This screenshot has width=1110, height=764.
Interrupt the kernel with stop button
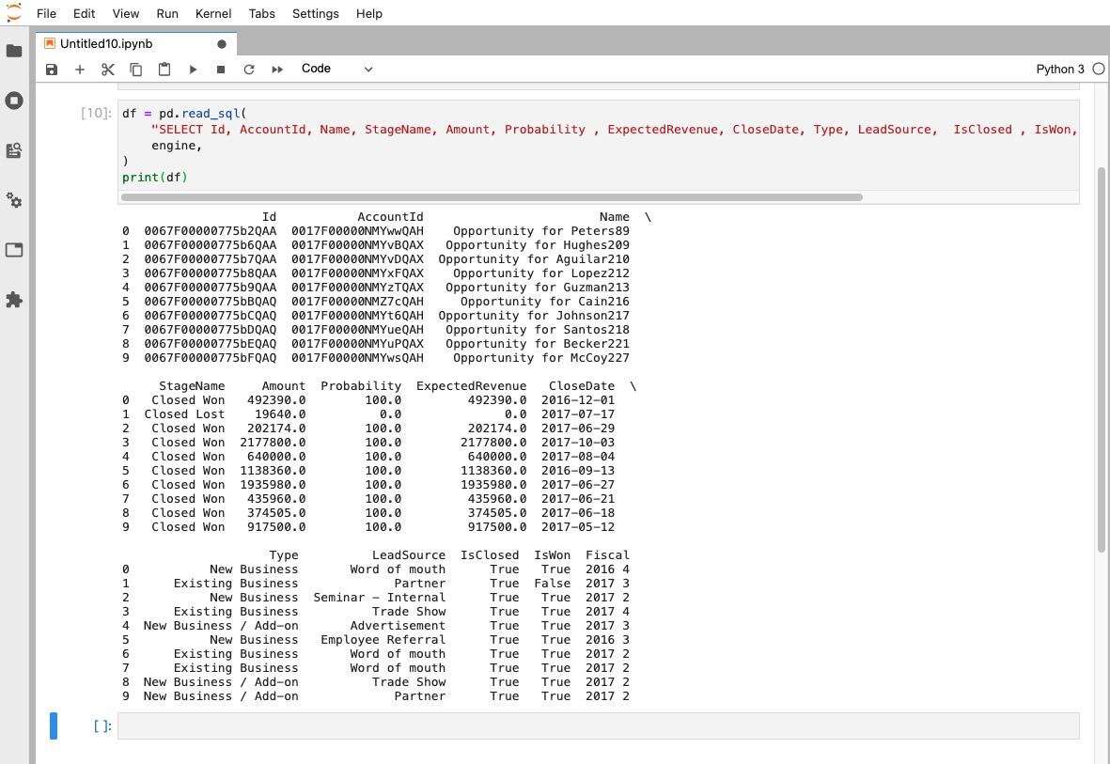[x=221, y=70]
